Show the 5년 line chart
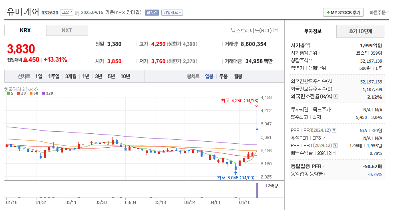Image resolution: width=398 pixels, height=210 pixels. point(111,76)
